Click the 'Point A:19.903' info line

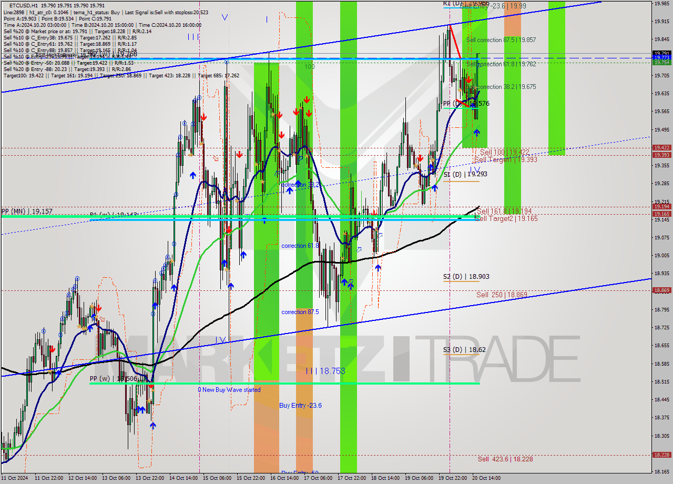click(x=56, y=18)
